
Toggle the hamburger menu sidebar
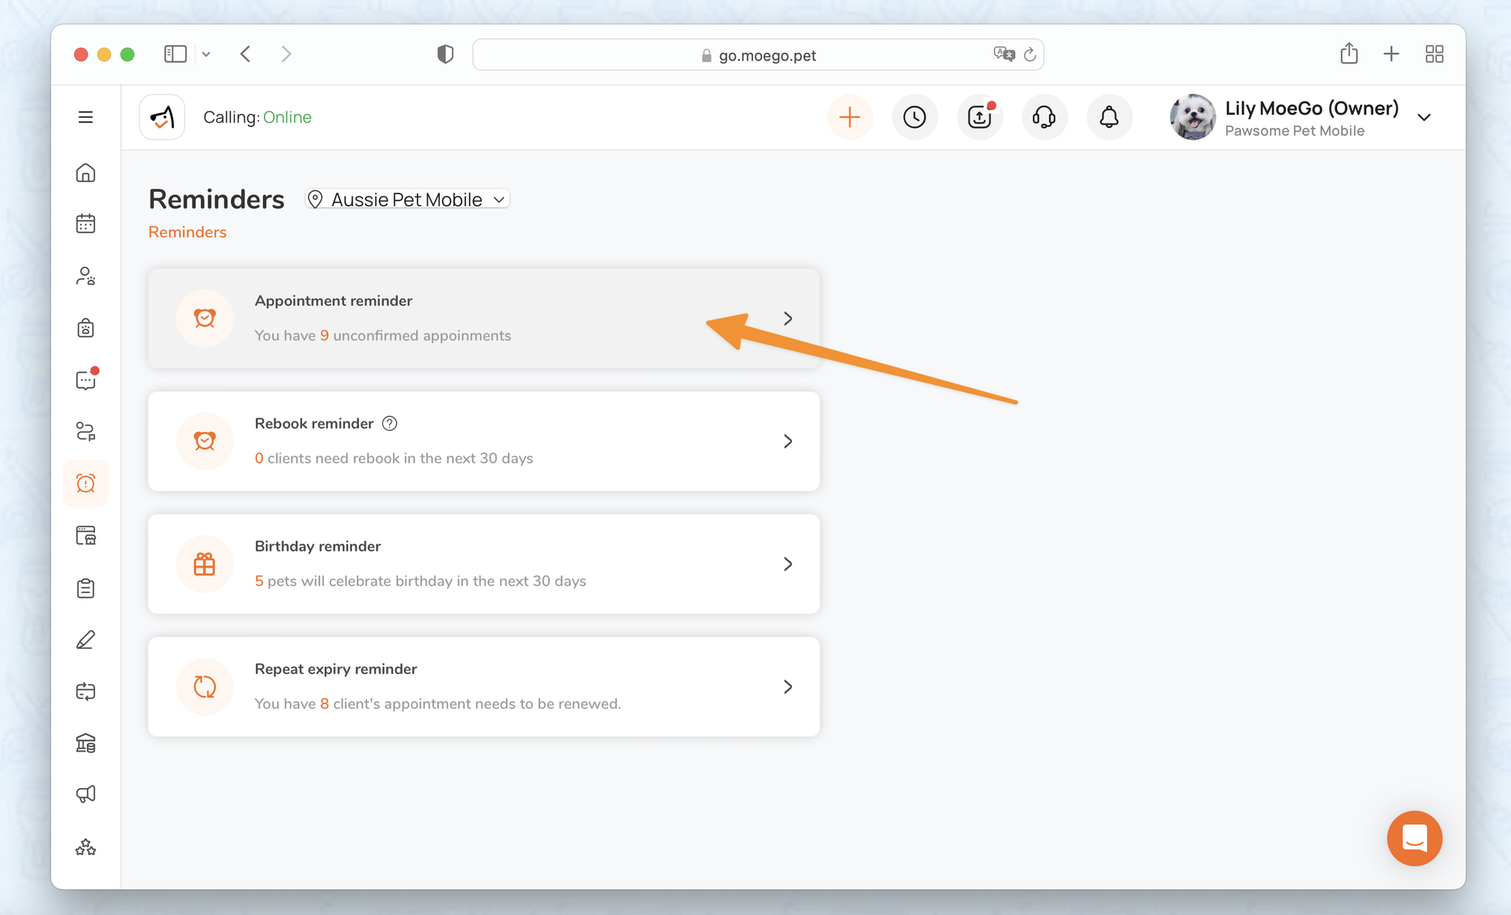85,117
